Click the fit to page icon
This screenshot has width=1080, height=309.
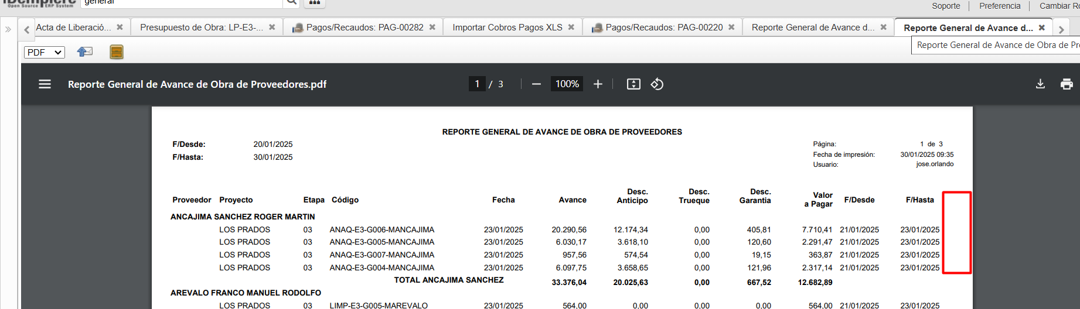[x=633, y=84]
